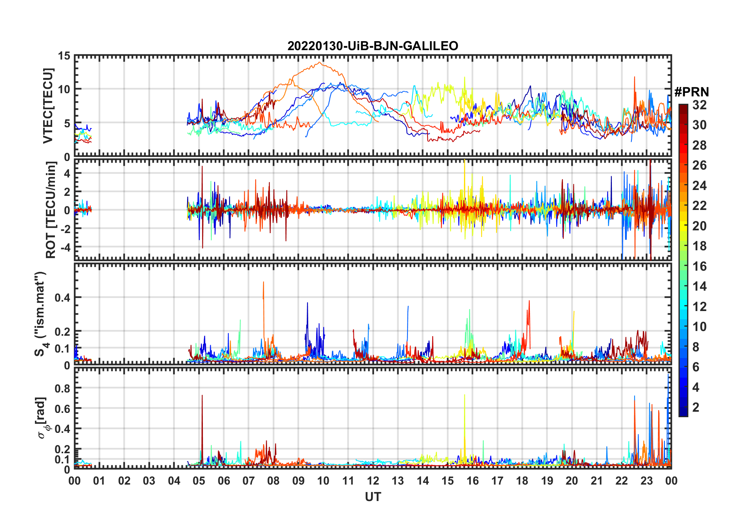
Task: Click colorbar tick label 10
Action: tap(699, 327)
